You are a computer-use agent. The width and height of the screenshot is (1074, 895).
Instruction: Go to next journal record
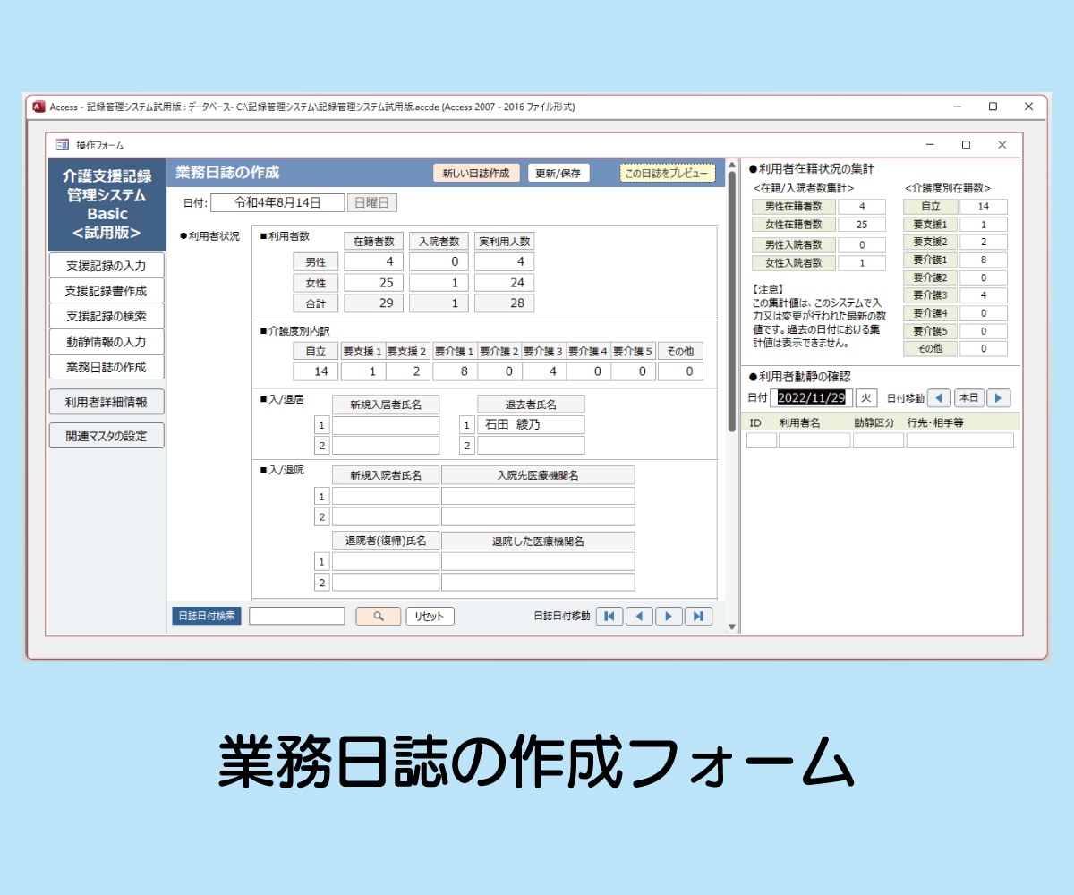point(669,616)
